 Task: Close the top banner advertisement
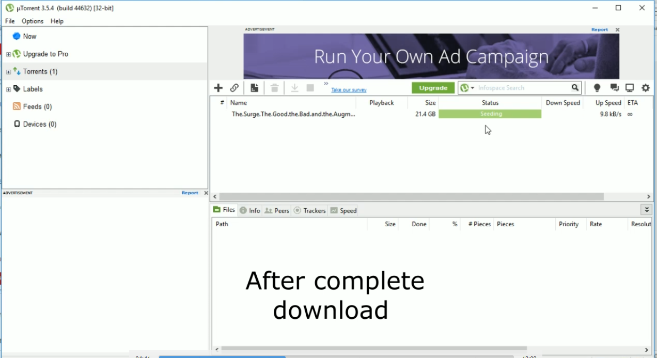tap(617, 30)
